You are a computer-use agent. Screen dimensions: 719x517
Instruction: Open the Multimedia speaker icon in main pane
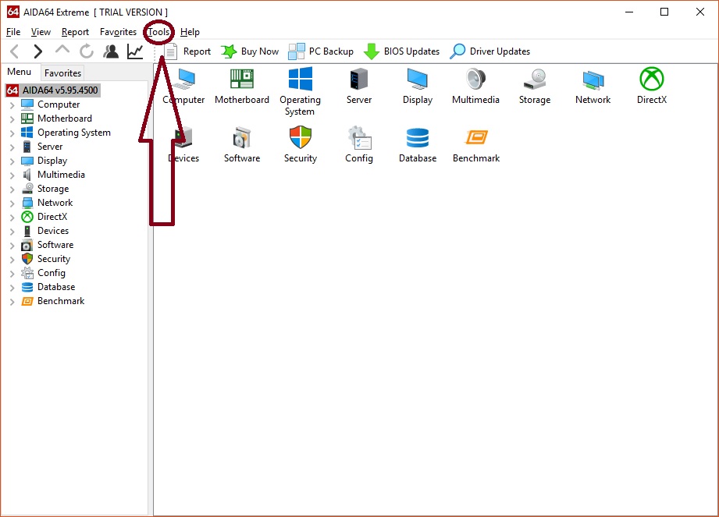pyautogui.click(x=475, y=79)
